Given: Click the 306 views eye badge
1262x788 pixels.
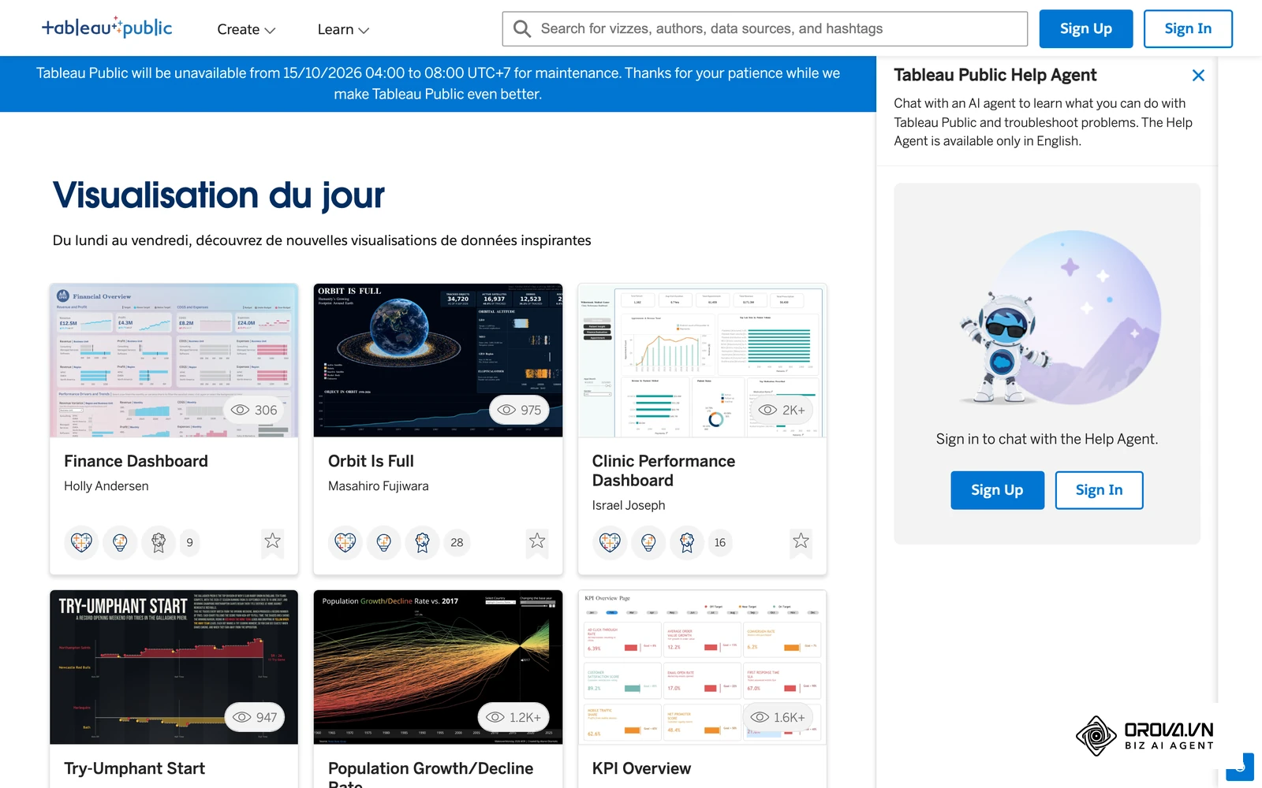Looking at the screenshot, I should coord(254,410).
